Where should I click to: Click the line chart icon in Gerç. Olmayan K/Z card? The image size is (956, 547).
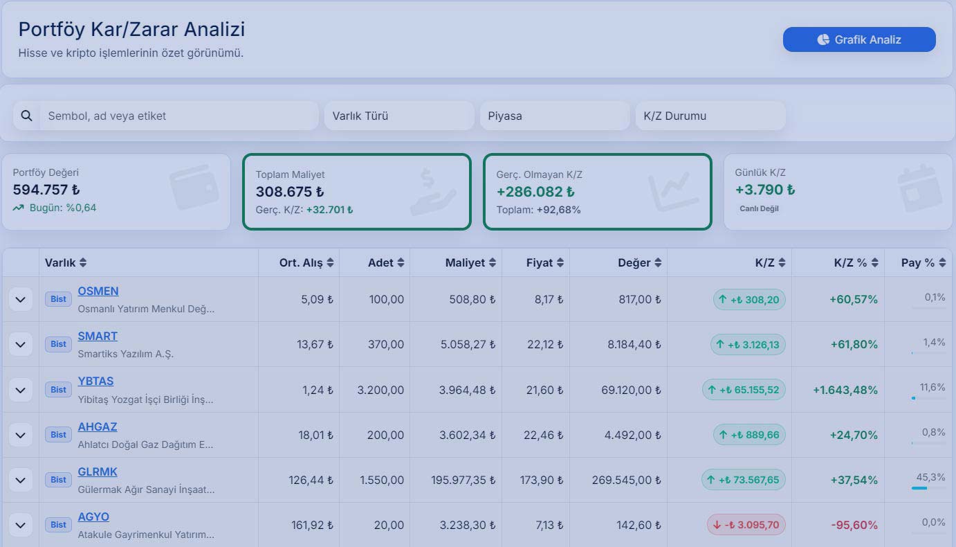point(672,192)
